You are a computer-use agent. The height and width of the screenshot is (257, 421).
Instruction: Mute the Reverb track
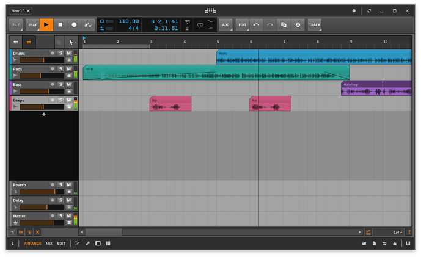coord(69,184)
